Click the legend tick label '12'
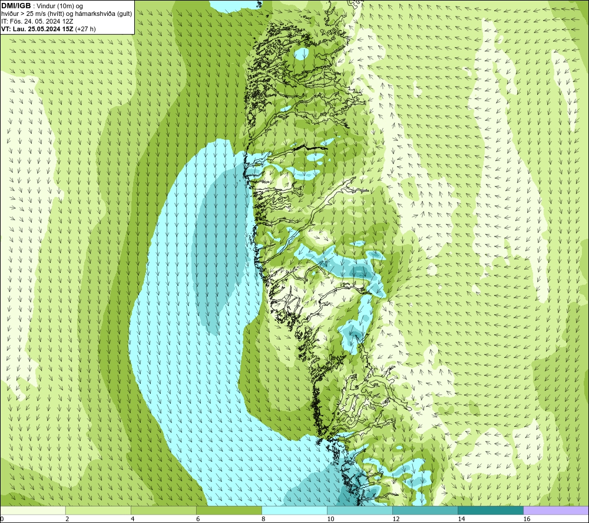 (x=396, y=519)
